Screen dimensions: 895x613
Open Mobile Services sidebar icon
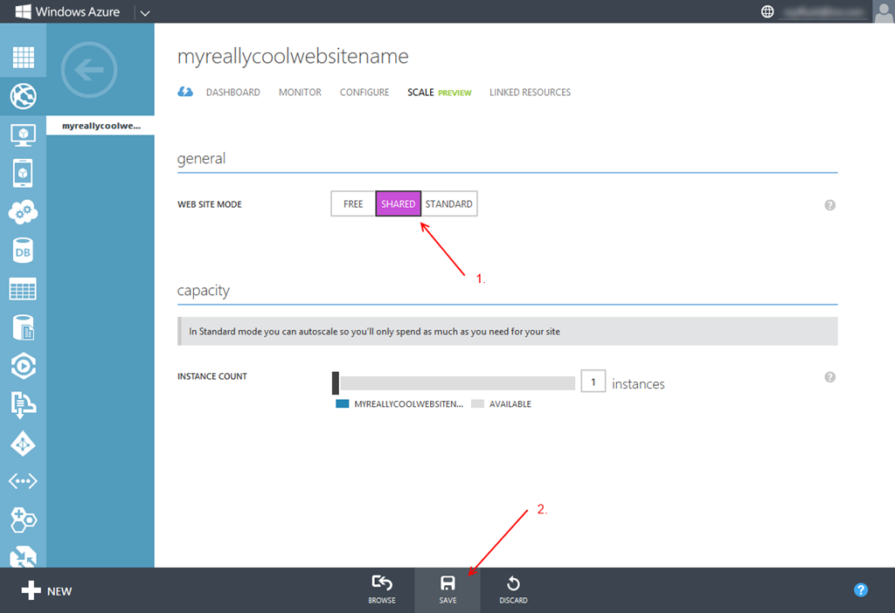pyautogui.click(x=23, y=173)
